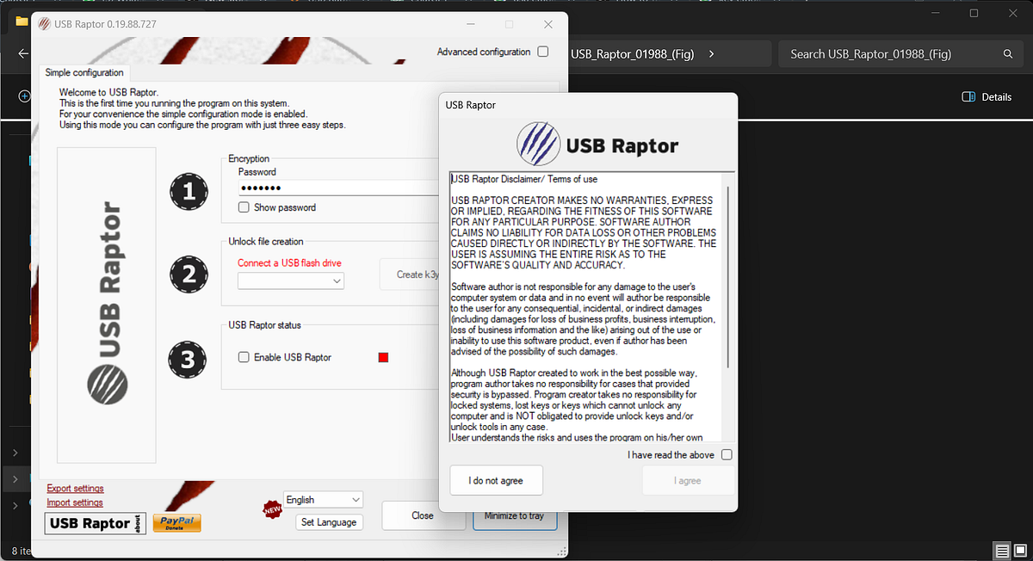The height and width of the screenshot is (561, 1033).
Task: Switch Explorer to details list view
Action: click(1002, 551)
